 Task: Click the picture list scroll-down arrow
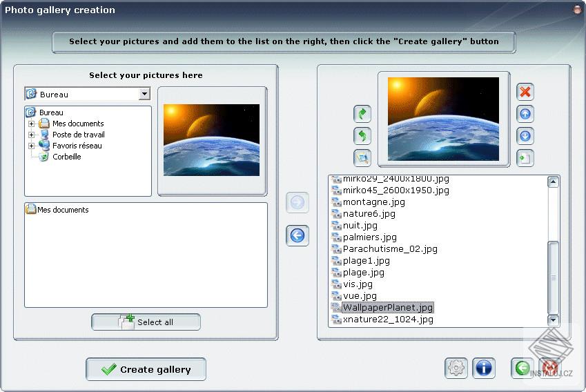coord(553,320)
